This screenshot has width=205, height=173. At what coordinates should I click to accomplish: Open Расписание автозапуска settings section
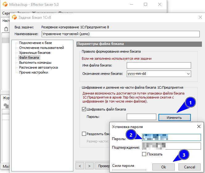click(x=38, y=67)
